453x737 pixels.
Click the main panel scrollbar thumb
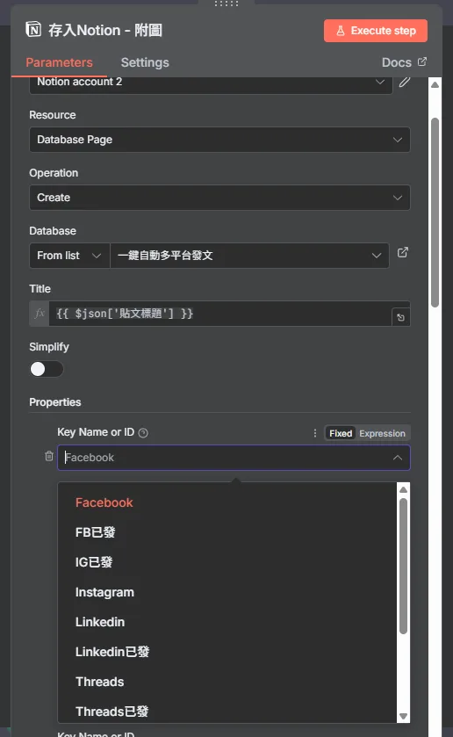coord(435,212)
